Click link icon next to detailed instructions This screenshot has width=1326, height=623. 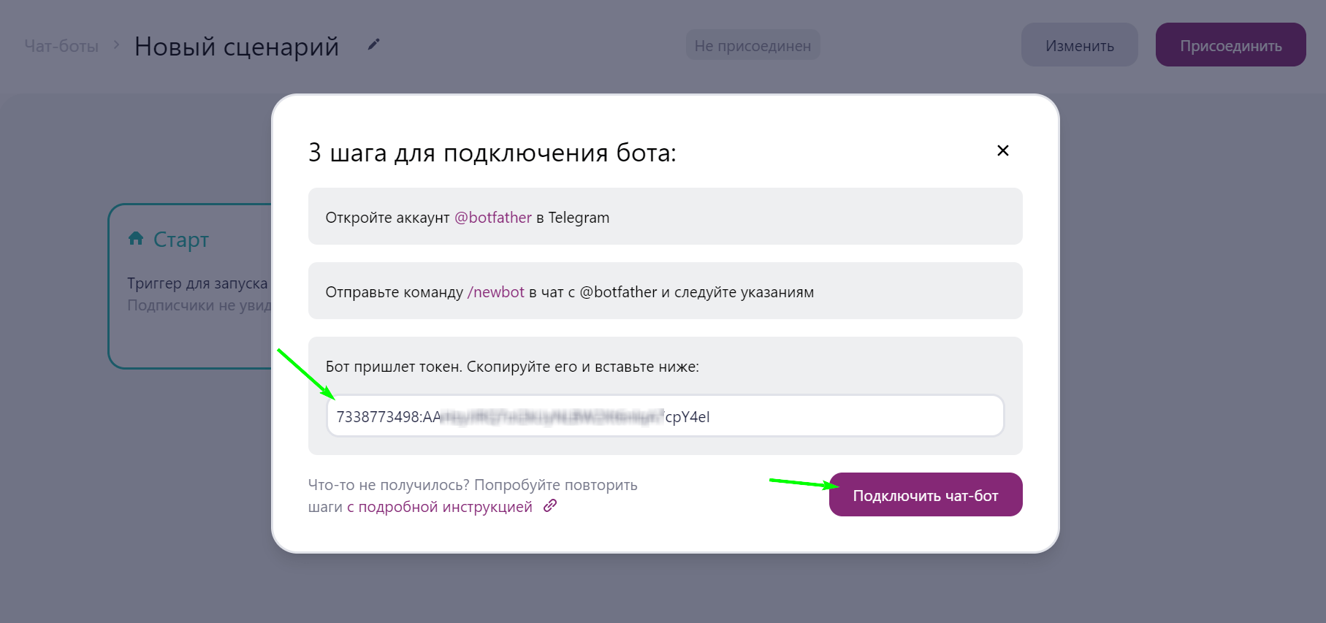(x=550, y=505)
